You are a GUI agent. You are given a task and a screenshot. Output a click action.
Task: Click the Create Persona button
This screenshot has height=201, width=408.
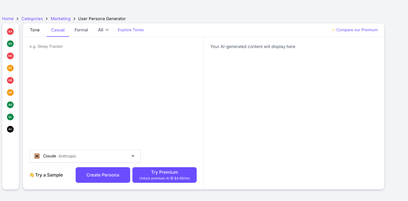coord(103,175)
